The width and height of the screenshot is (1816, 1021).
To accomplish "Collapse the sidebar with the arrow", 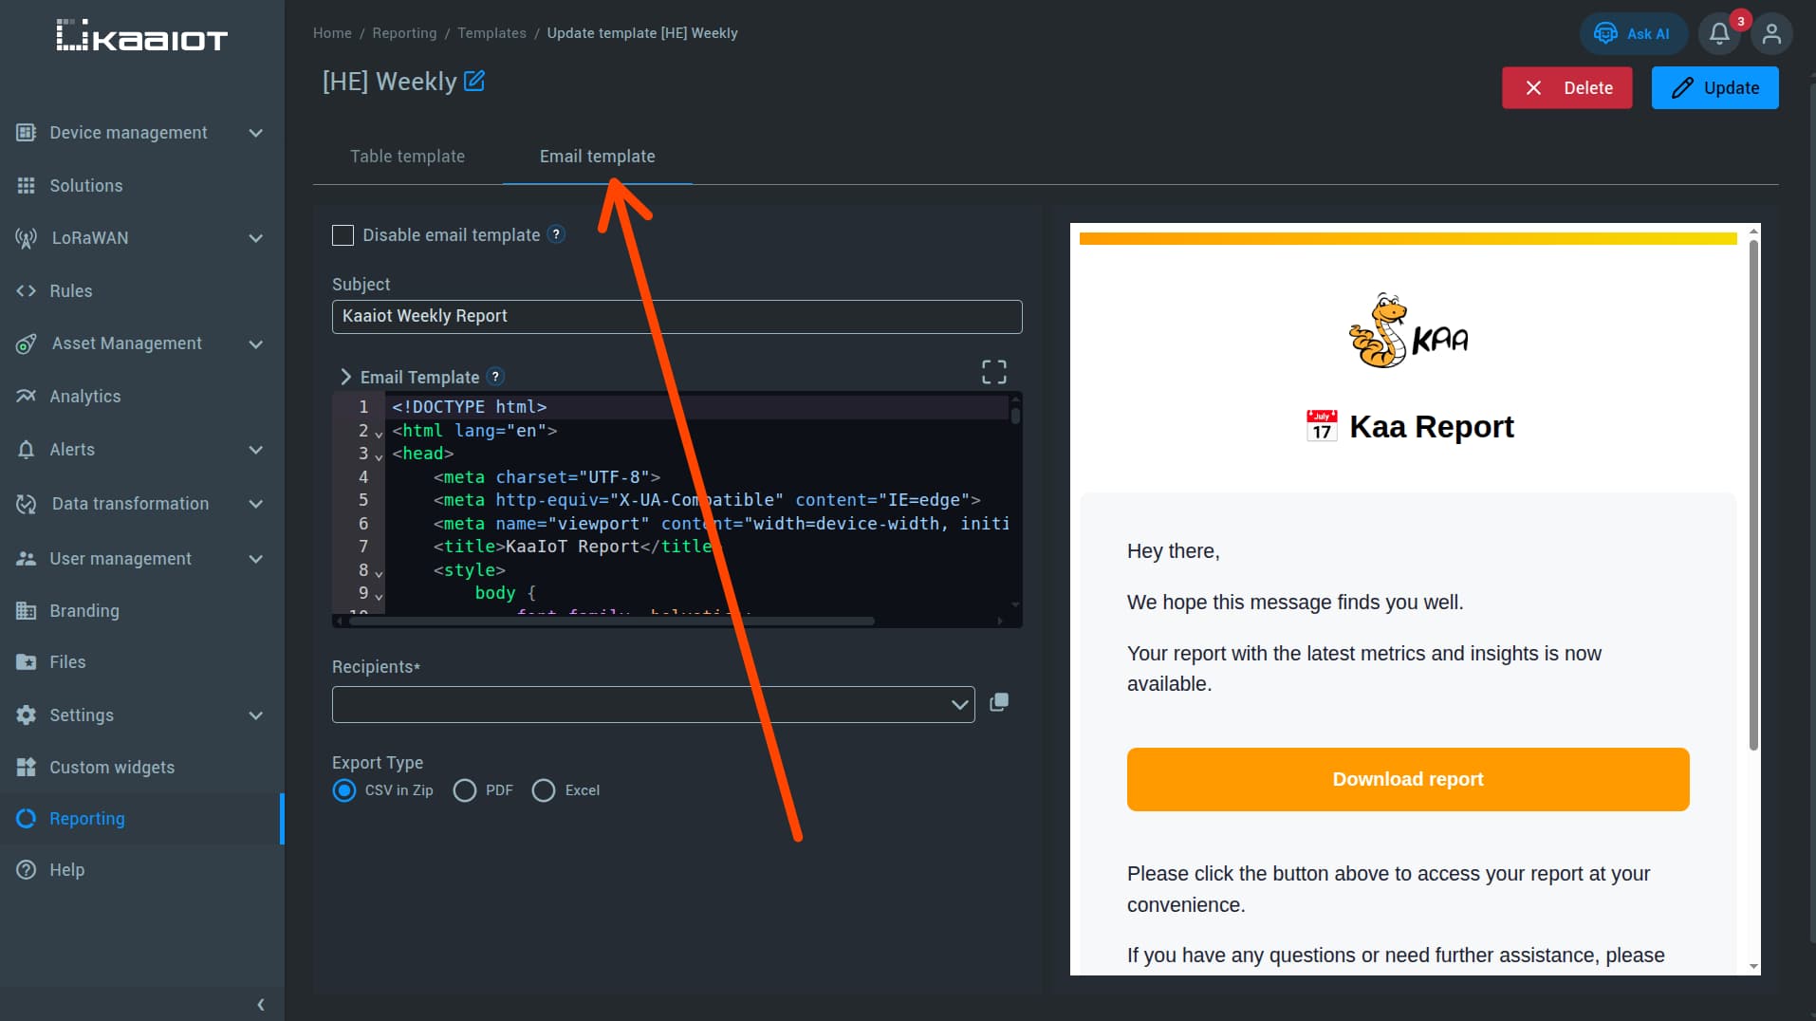I will pos(261,1005).
